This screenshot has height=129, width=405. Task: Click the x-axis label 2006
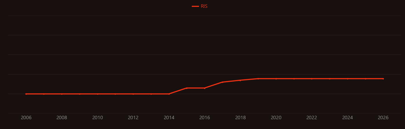[x=26, y=118]
